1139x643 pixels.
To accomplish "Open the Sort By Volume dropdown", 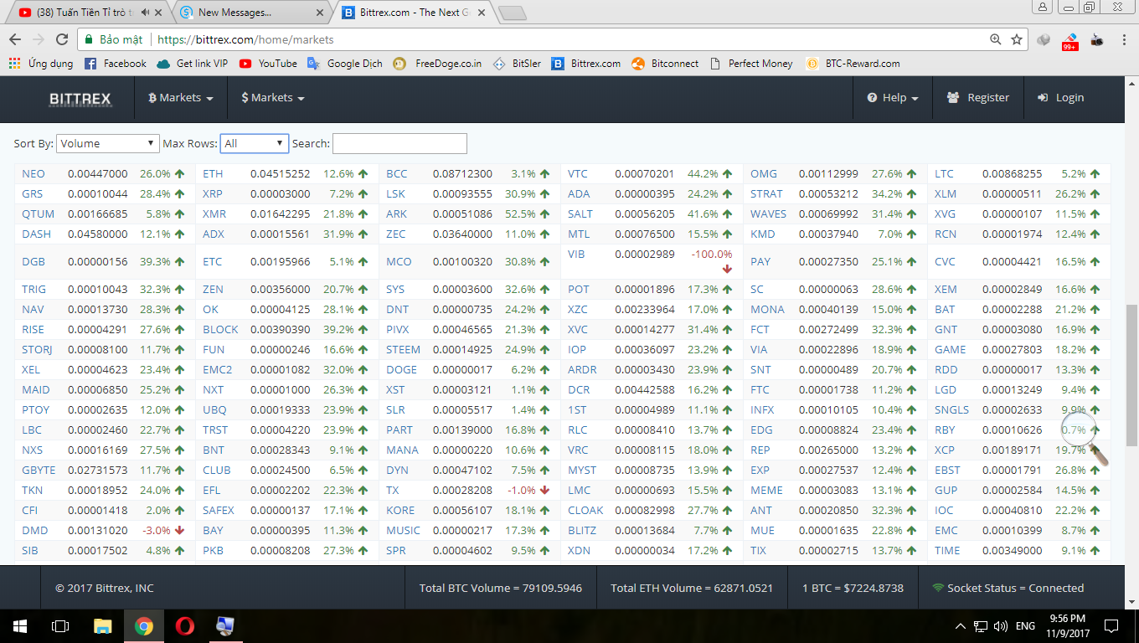I will 108,143.
